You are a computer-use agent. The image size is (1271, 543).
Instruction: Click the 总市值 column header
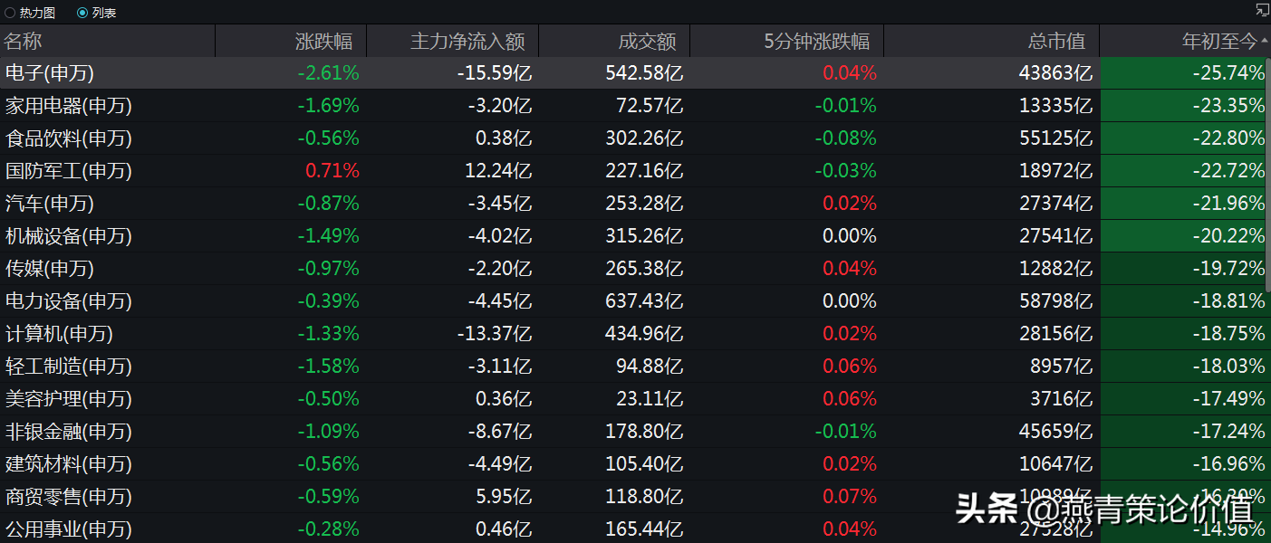[1056, 42]
